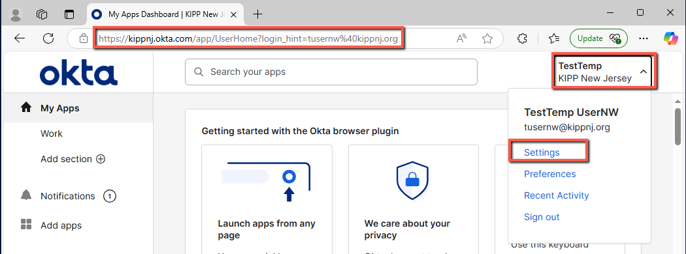View site information lock icon

pos(83,39)
